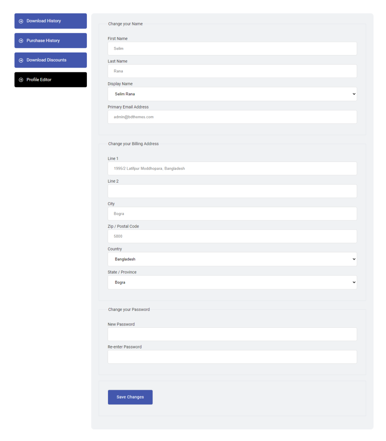Click the arrow icon beside Purchase History
386x441 pixels.
(x=20, y=40)
